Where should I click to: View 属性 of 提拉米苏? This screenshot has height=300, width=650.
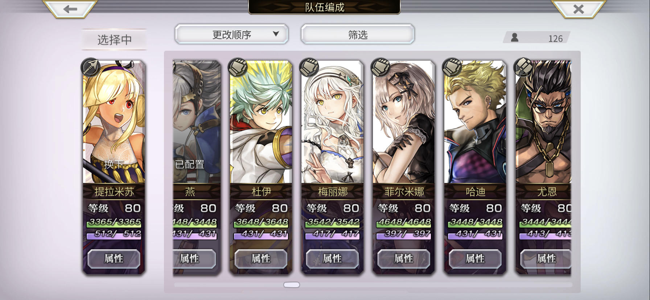[114, 259]
